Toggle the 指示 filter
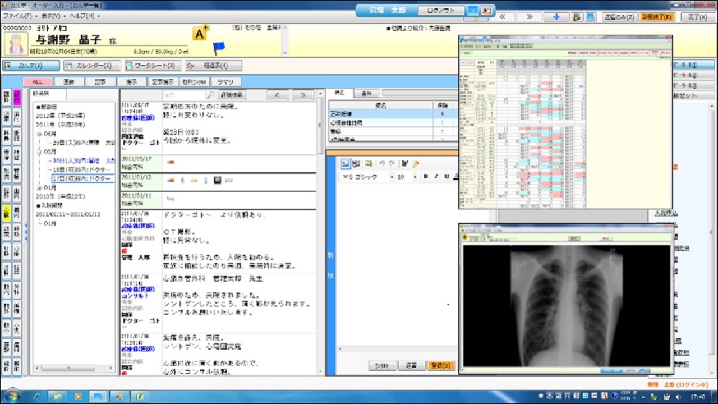The width and height of the screenshot is (718, 404). pyautogui.click(x=131, y=82)
